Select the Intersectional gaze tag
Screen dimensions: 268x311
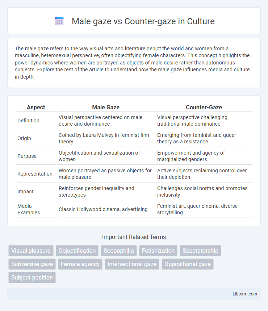click(132, 264)
